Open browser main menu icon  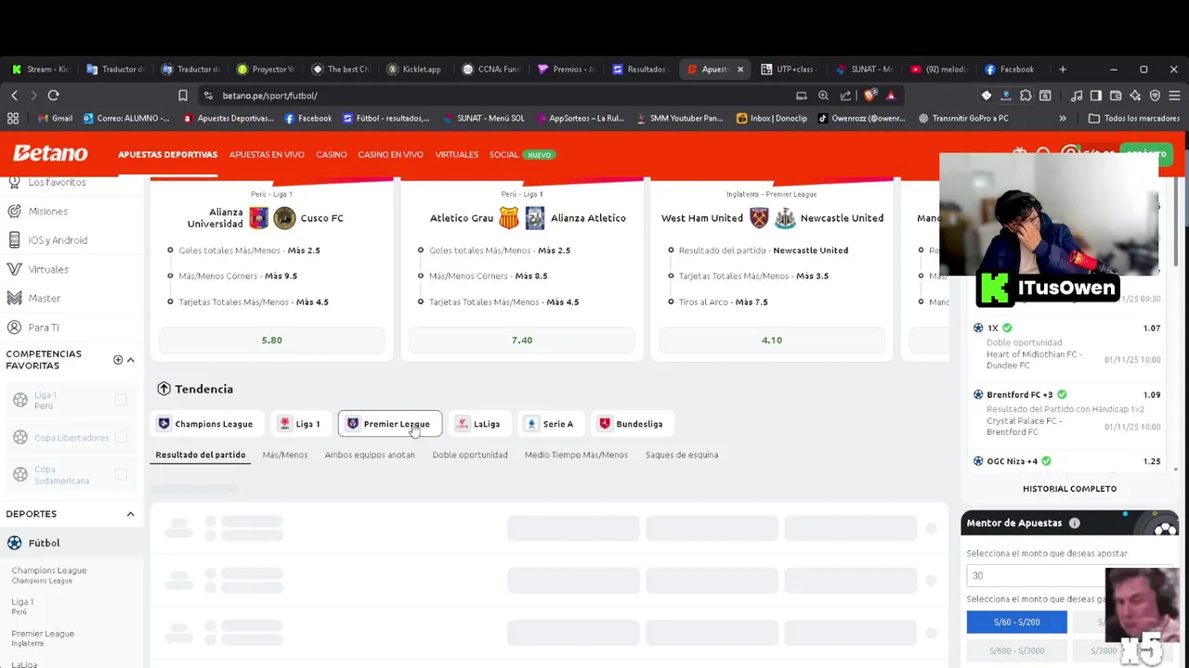tap(1174, 96)
